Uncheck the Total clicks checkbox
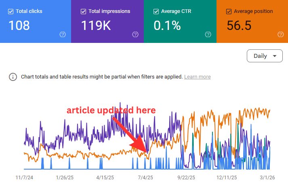This screenshot has width=288, height=189. [11, 11]
